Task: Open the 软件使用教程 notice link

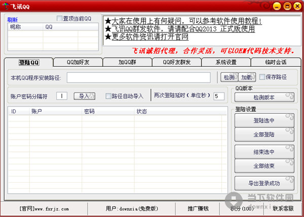Action: pyautogui.click(x=186, y=21)
